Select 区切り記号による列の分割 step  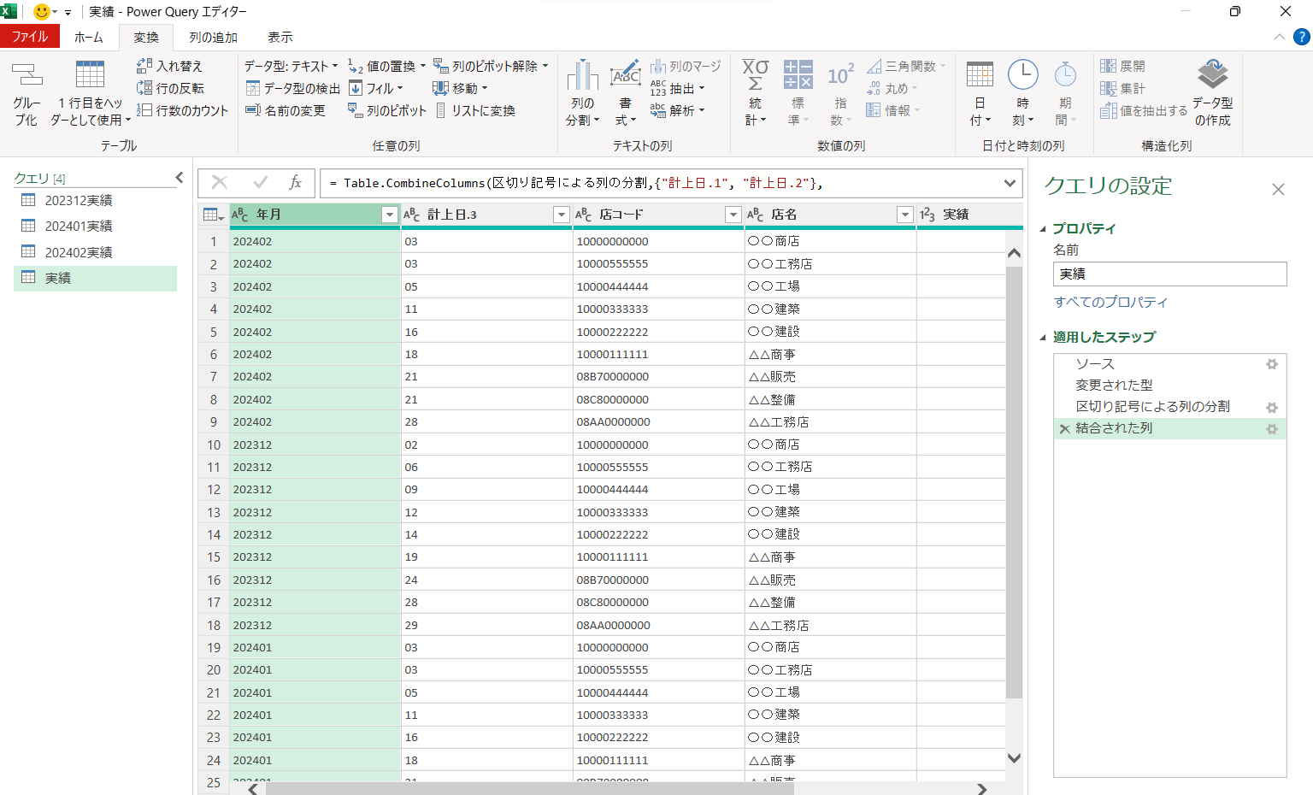coord(1169,407)
